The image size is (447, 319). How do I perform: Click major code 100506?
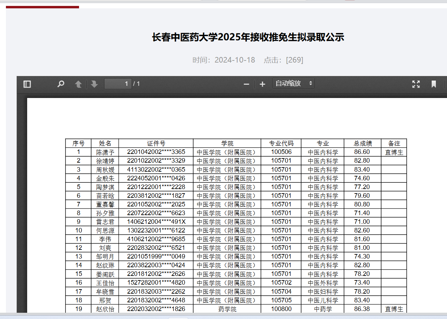[281, 152]
